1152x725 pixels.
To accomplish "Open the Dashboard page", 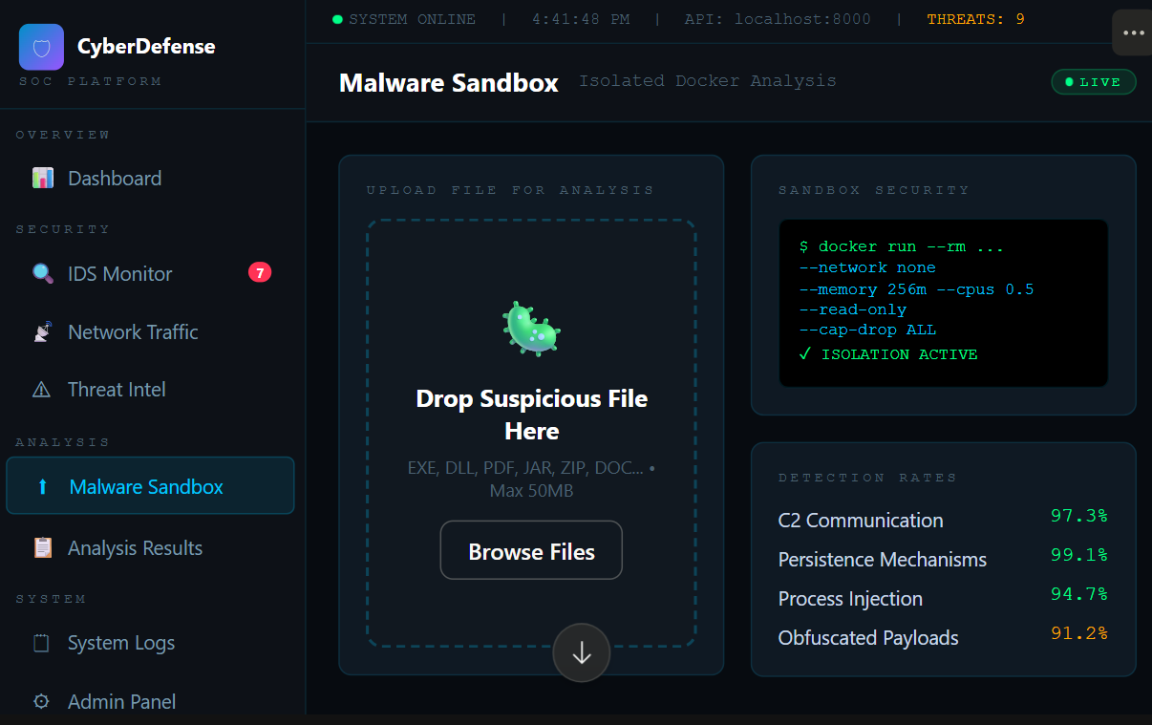I will (x=151, y=178).
